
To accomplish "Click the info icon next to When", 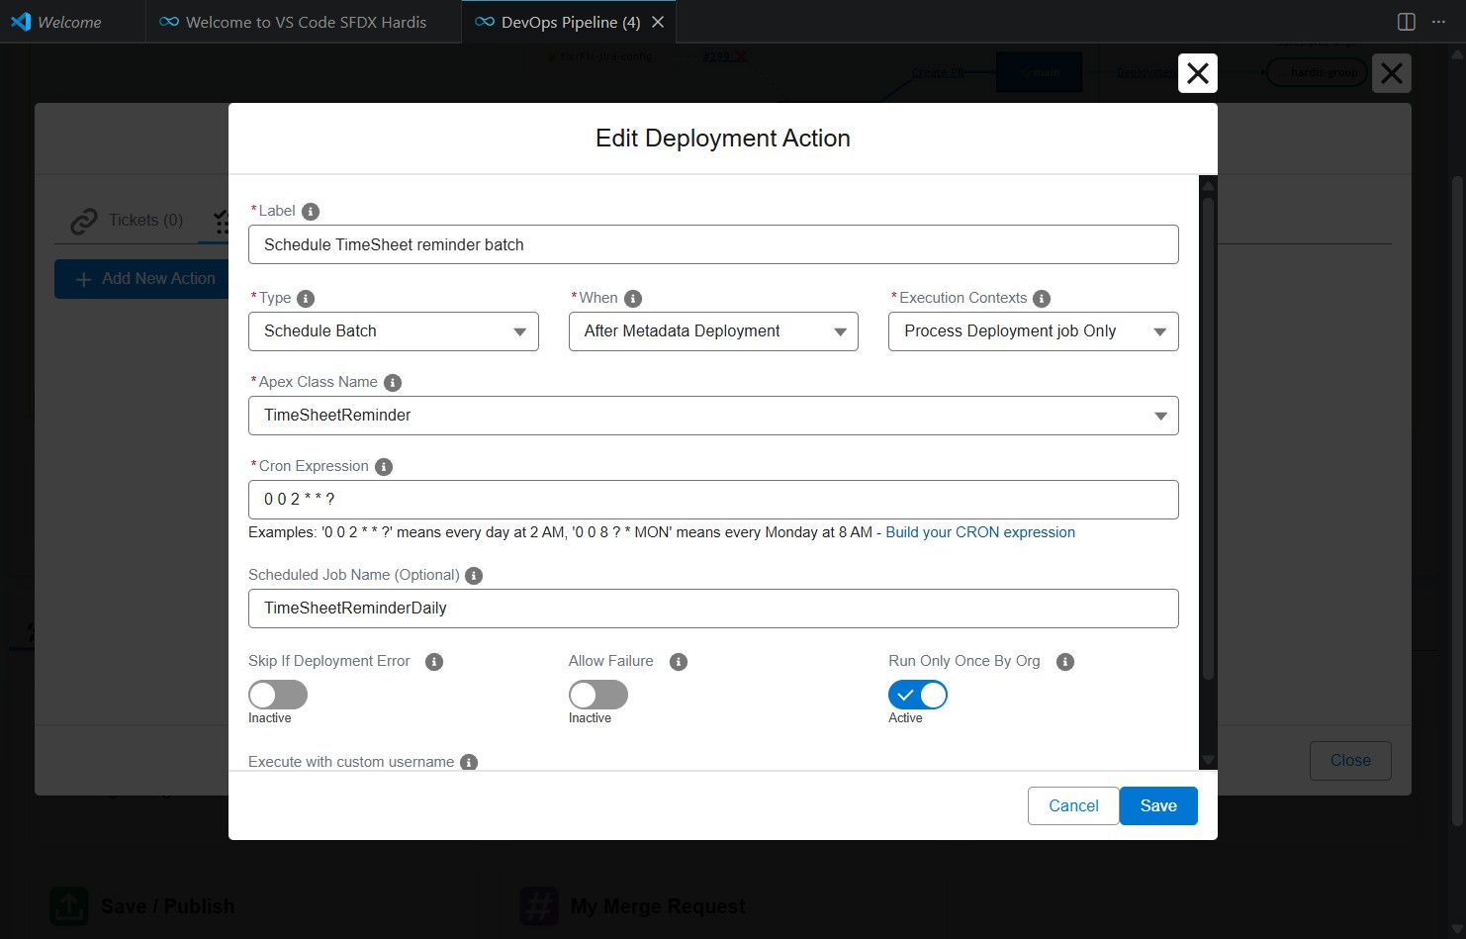I will coord(633,299).
